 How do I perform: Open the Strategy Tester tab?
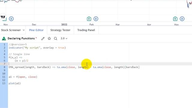click(60, 30)
